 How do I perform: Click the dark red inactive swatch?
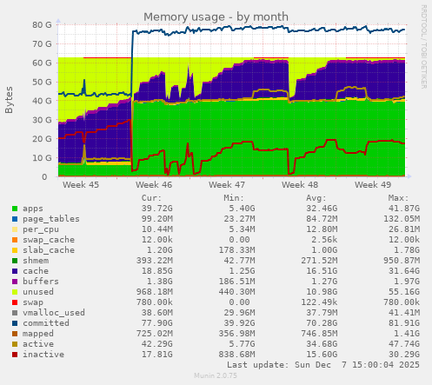pos(15,355)
